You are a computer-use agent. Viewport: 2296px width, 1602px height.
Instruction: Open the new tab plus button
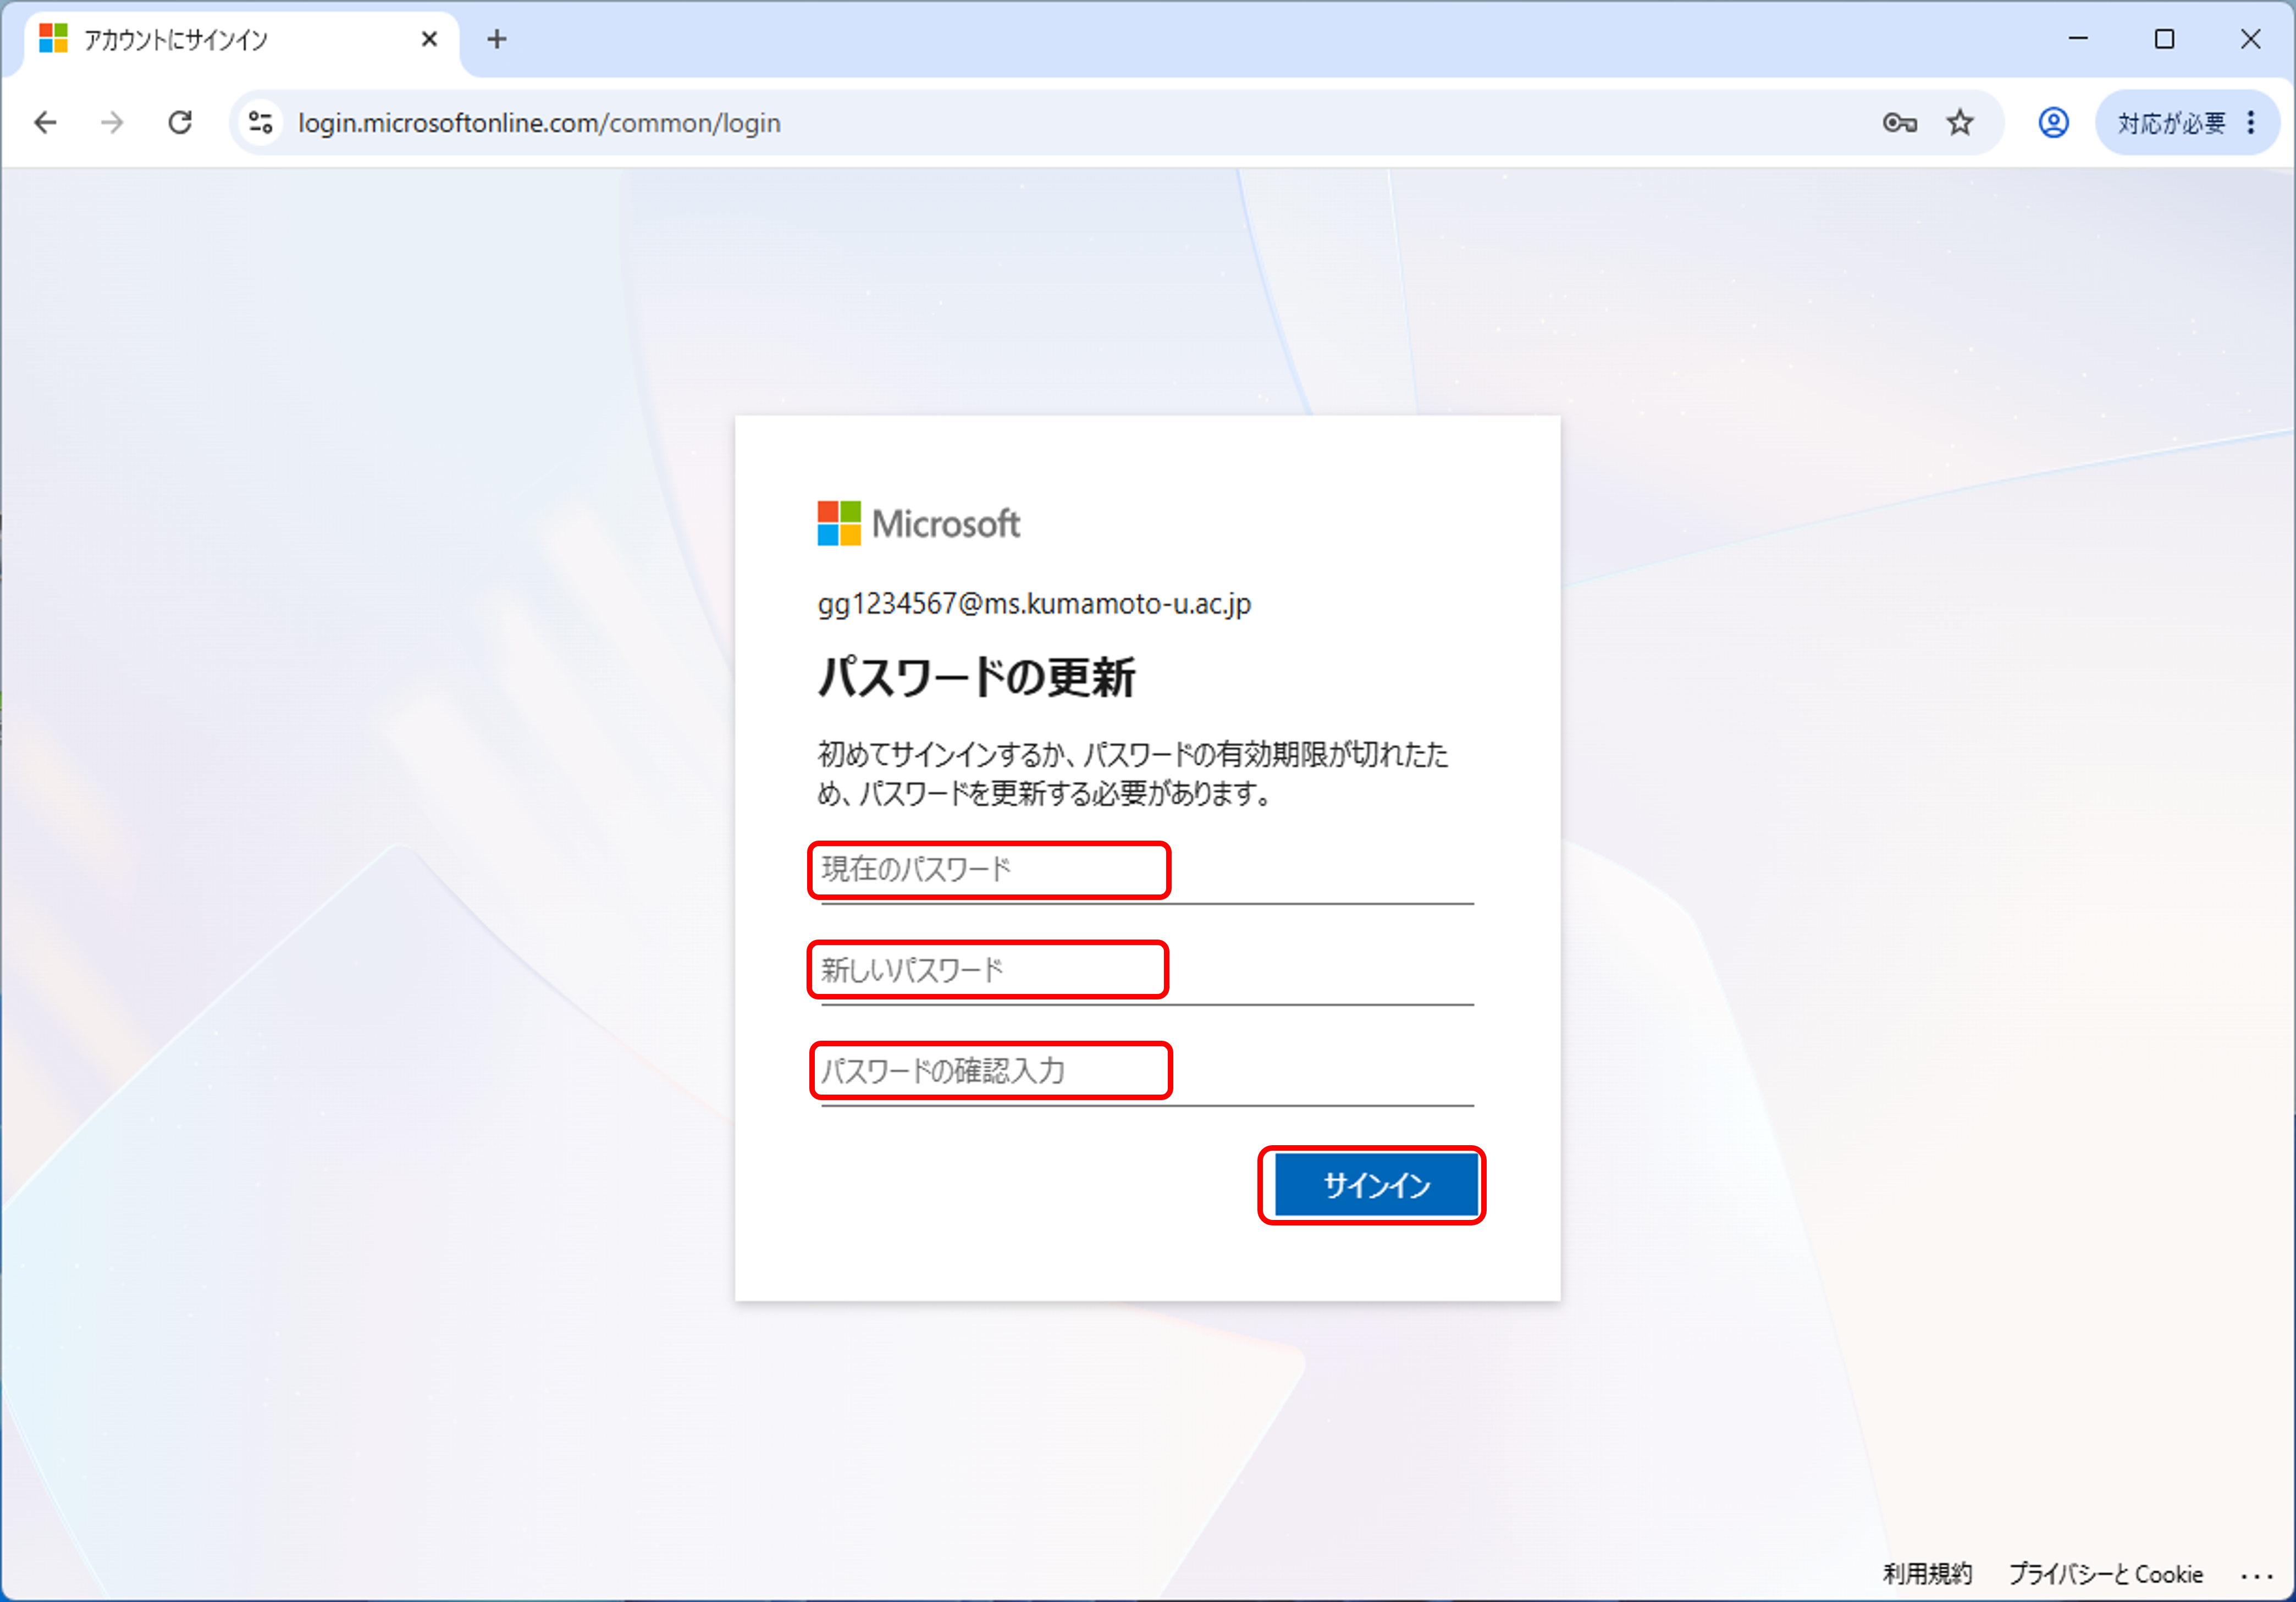tap(497, 39)
